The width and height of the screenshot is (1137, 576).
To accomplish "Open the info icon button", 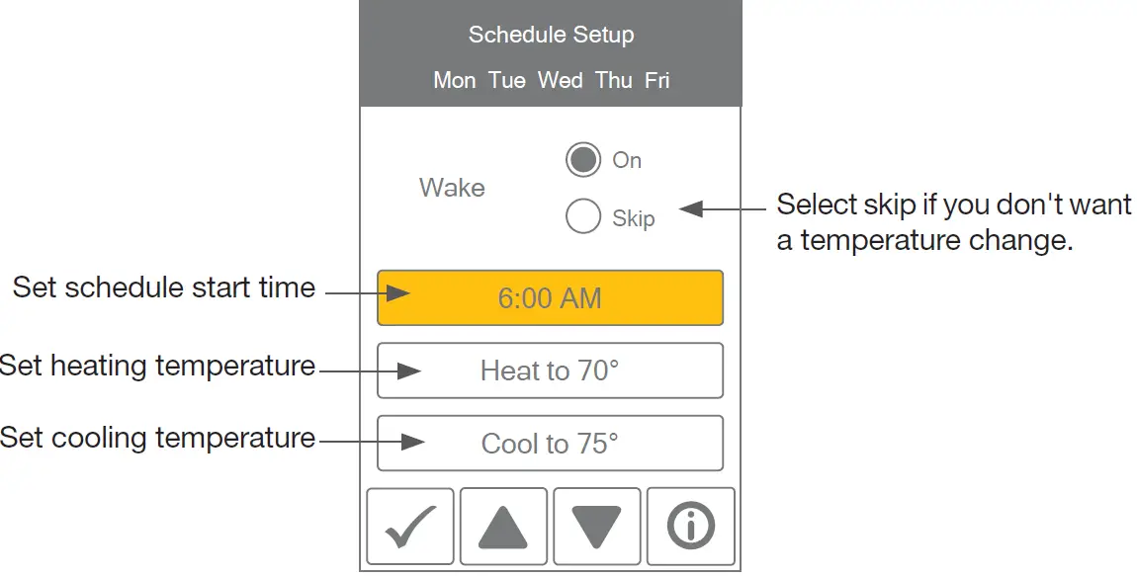I will 691,527.
